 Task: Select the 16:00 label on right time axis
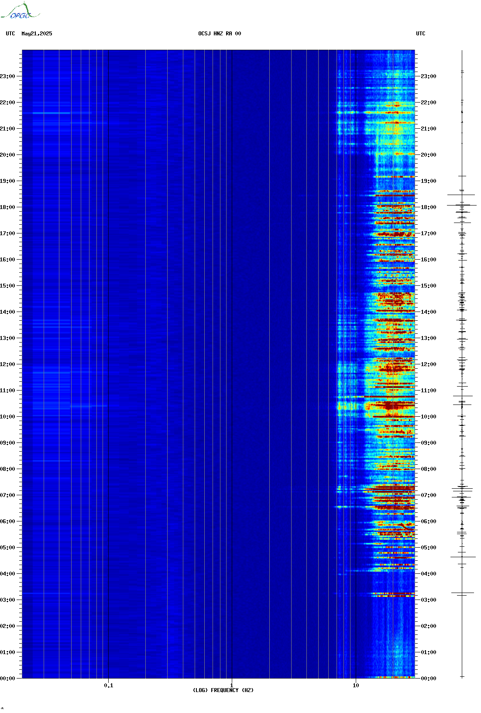pos(429,260)
